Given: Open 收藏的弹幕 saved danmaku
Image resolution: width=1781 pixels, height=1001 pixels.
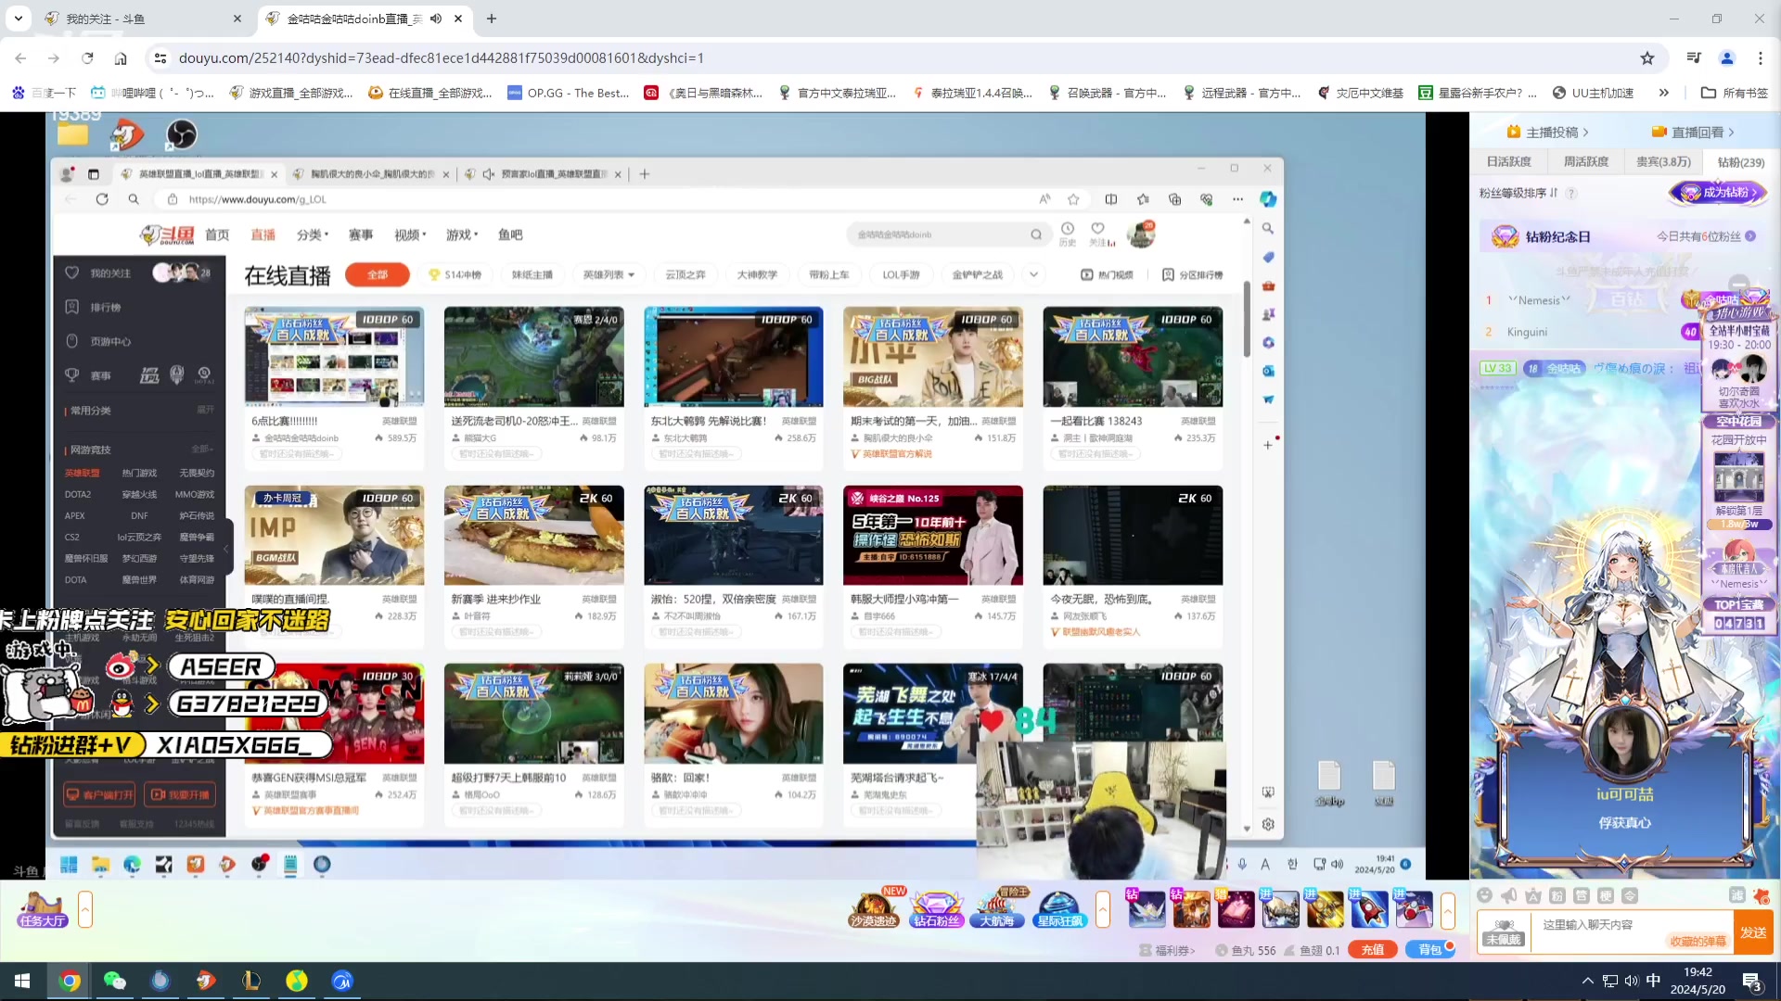Looking at the screenshot, I should point(1698,942).
